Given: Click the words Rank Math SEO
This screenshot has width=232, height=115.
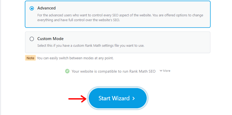Looking at the screenshot, I should [x=142, y=71].
